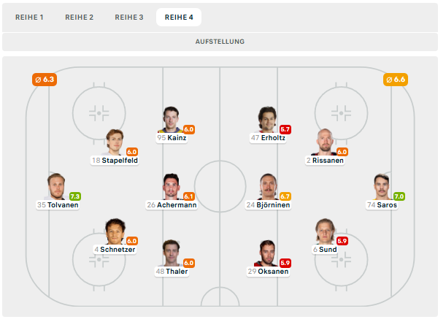Screen dimensions: 446x322
Task: Click the left team average rating 6.3
Action: click(x=45, y=79)
